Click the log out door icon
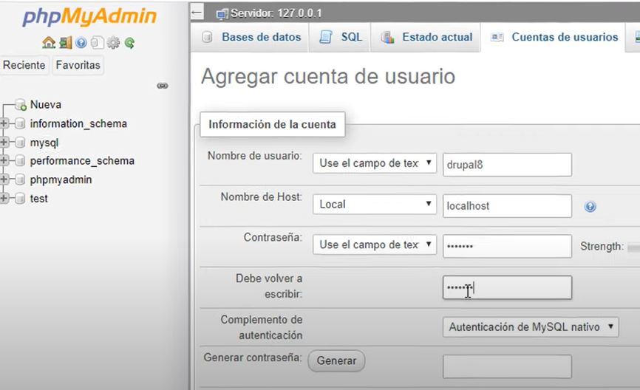640x390 pixels. (x=65, y=42)
